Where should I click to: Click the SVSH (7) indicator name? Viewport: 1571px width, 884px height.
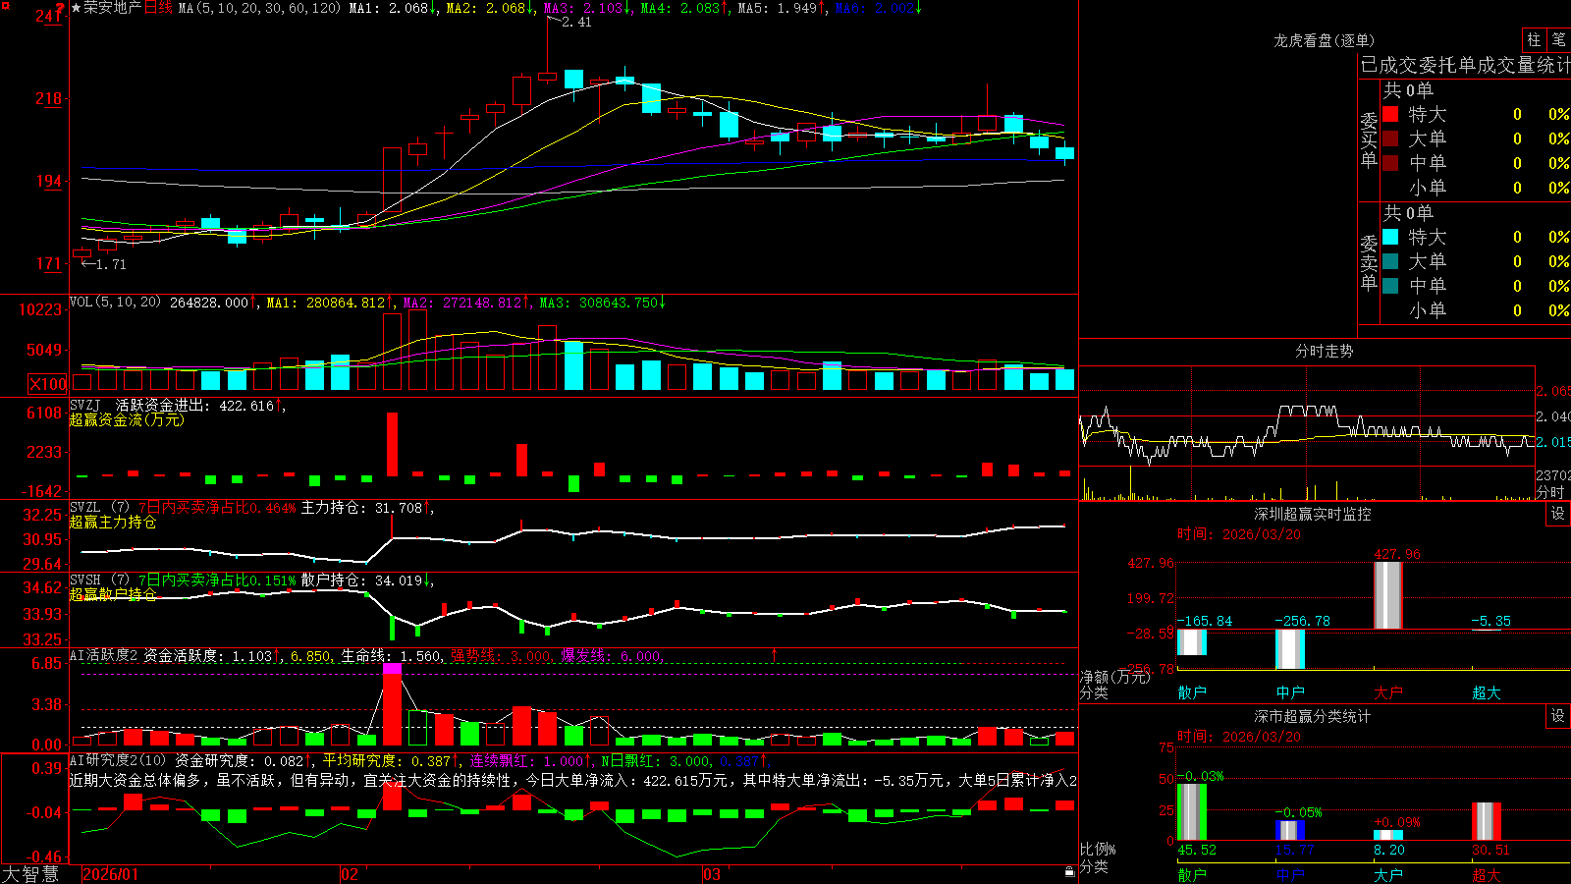point(99,580)
